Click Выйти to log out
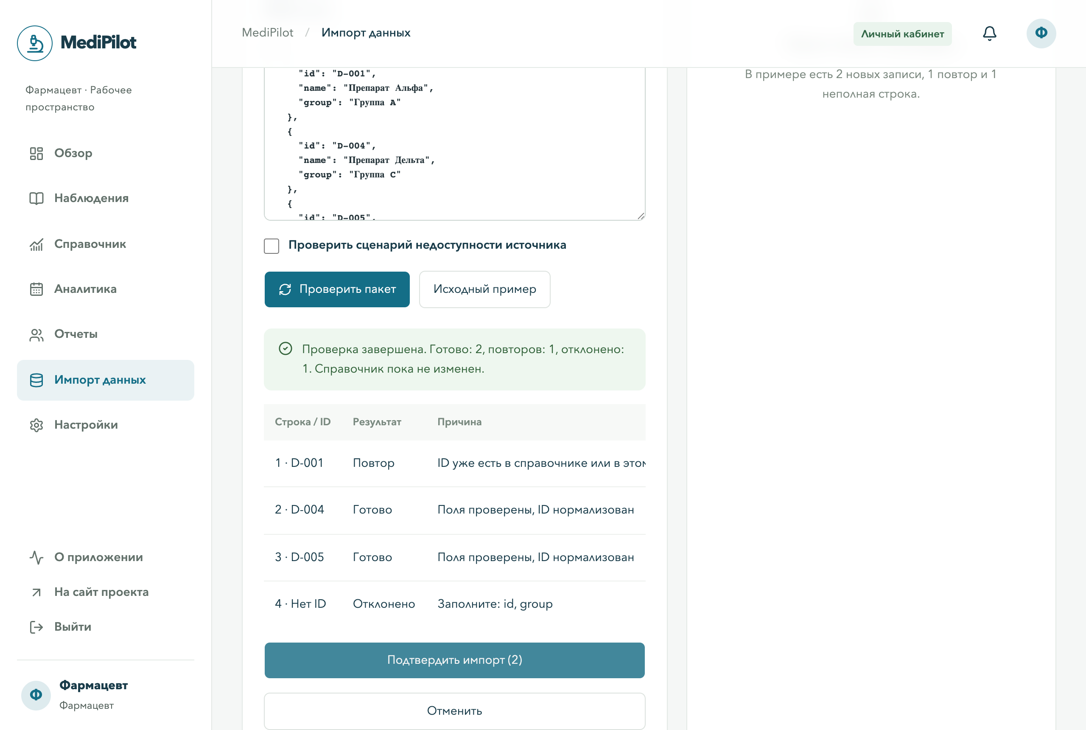1086x730 pixels. (106, 627)
